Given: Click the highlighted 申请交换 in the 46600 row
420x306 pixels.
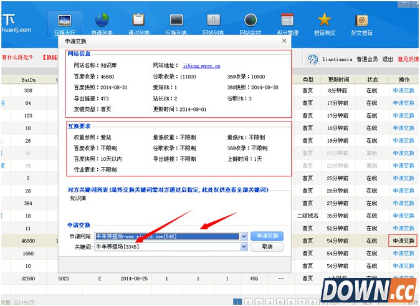Looking at the screenshot, I should [x=403, y=241].
